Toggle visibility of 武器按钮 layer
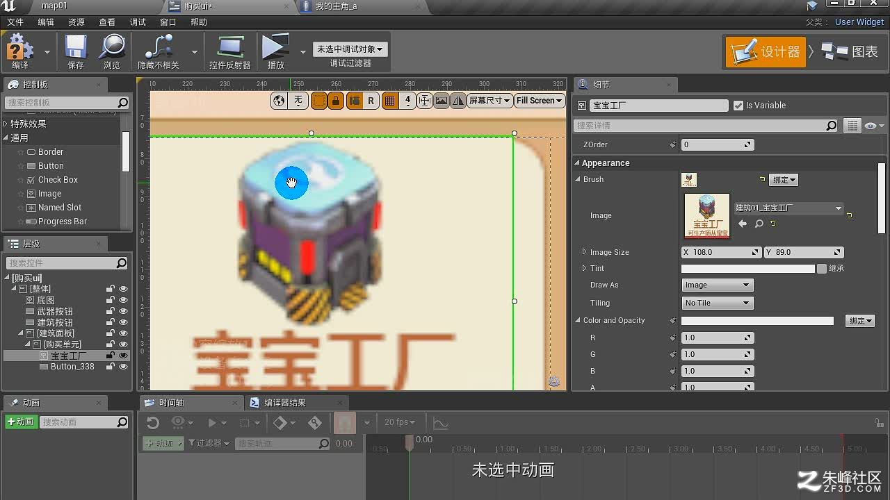Viewport: 890px width, 500px height. pos(123,311)
